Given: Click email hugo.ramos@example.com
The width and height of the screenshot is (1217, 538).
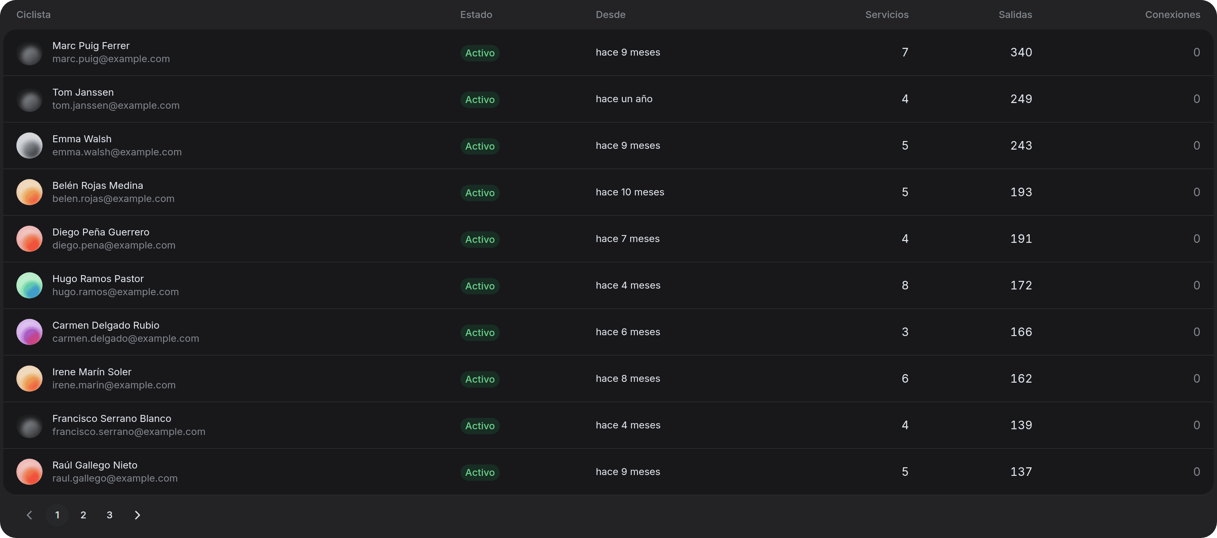Looking at the screenshot, I should [x=115, y=292].
